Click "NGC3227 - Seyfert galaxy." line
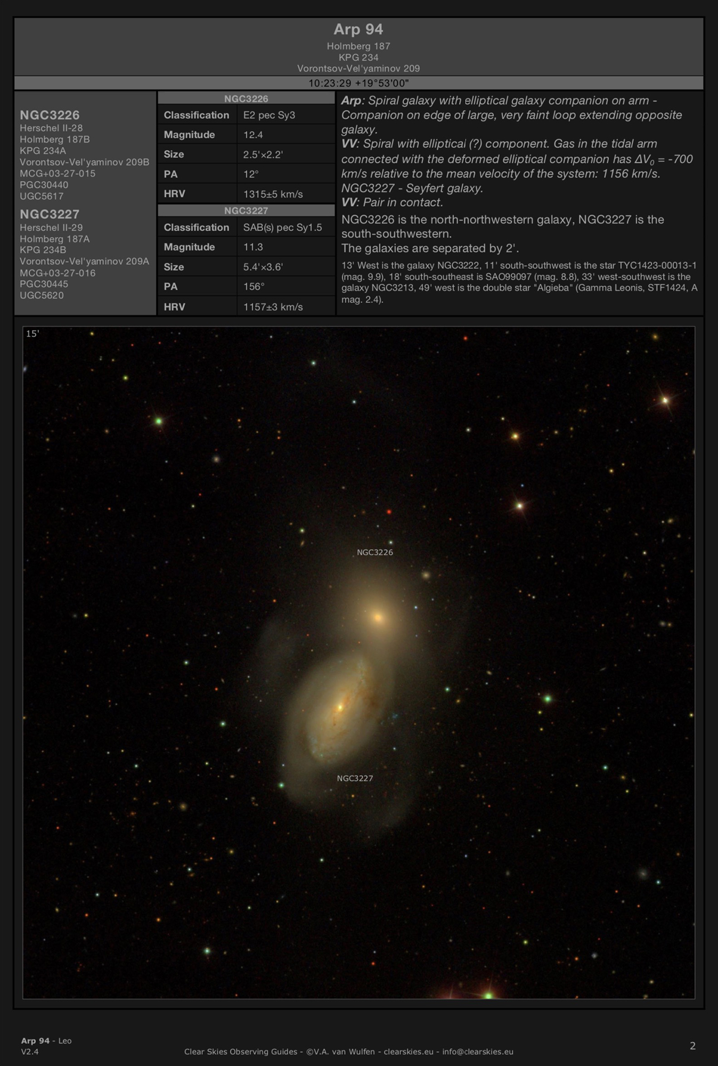Image resolution: width=718 pixels, height=1066 pixels. tap(412, 188)
